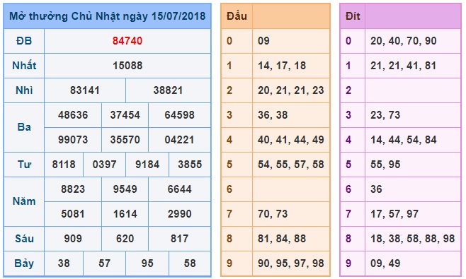Click the Đầu column header
The height and width of the screenshot is (279, 466).
237,16
